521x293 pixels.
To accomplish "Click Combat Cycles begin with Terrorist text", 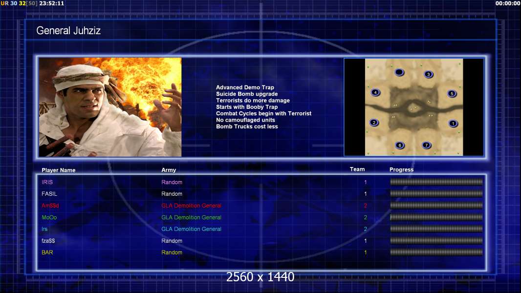I will click(264, 113).
